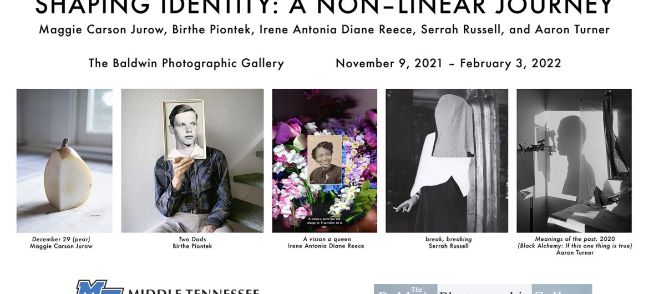Click the Baldwin Photographic Gallery banner logo
The height and width of the screenshot is (294, 649).
[x=483, y=289]
